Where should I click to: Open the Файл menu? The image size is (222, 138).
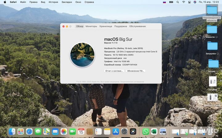pos(23,2)
